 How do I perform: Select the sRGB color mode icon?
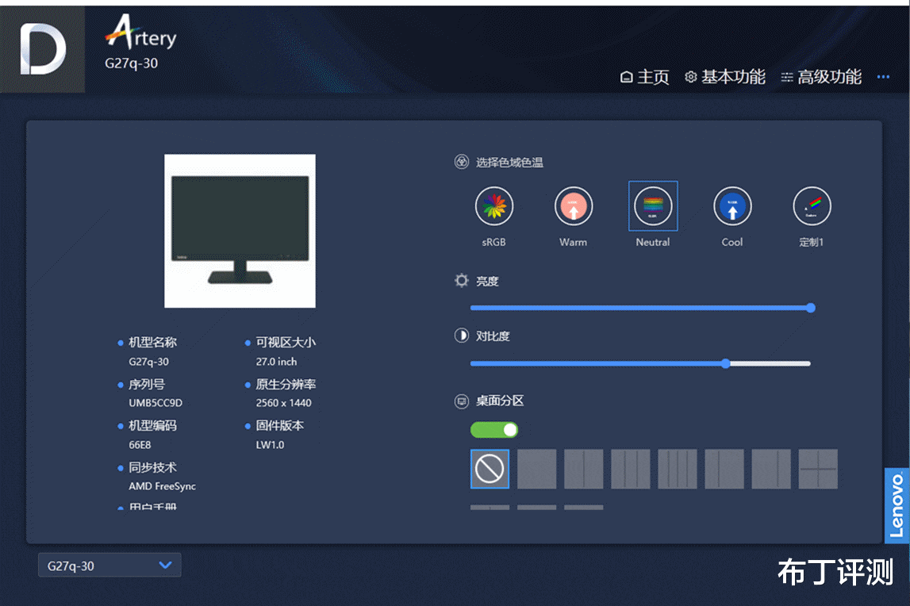494,206
